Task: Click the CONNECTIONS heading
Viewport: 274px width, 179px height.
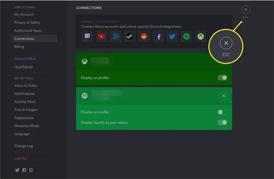Action: pos(89,8)
